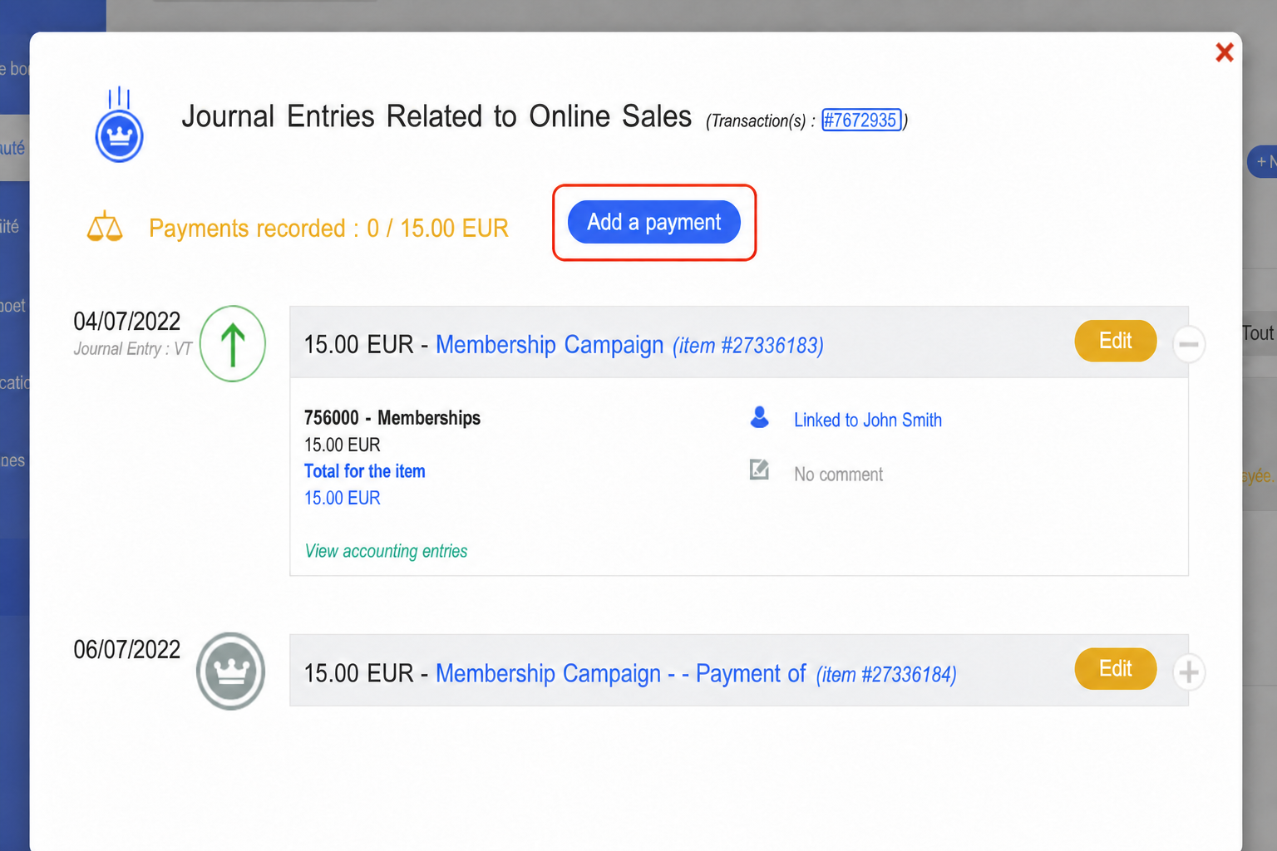Click the Payments recorded 0 / 15.00 EUR text

pos(328,228)
